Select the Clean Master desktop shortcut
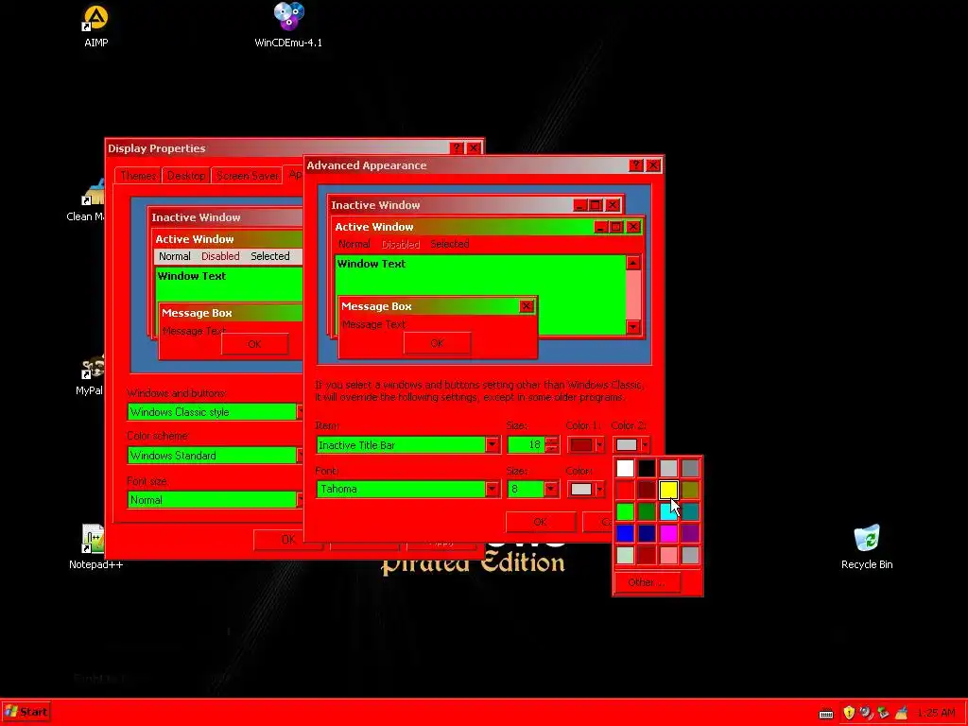Image resolution: width=968 pixels, height=726 pixels. pos(86,200)
